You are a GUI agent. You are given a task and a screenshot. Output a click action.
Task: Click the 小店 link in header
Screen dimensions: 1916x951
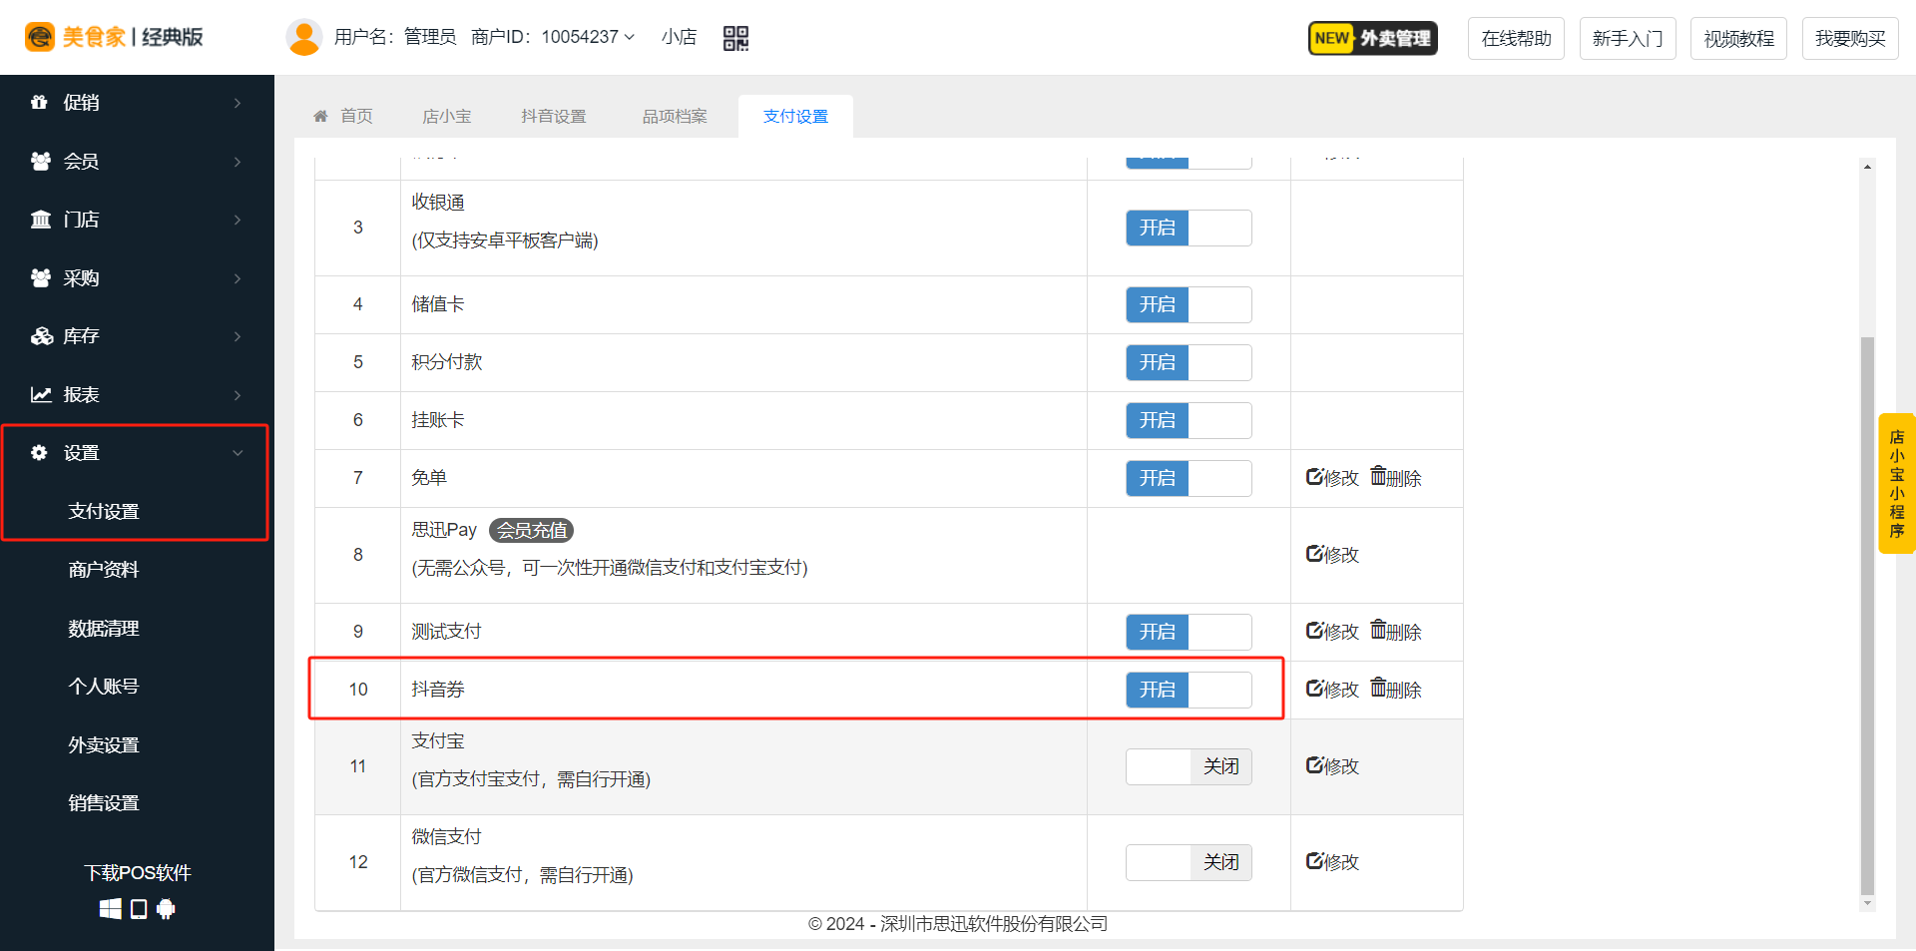click(679, 37)
